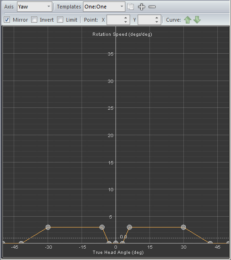231x260 pixels.
Task: Increase the Point Y value
Action: coord(157,18)
